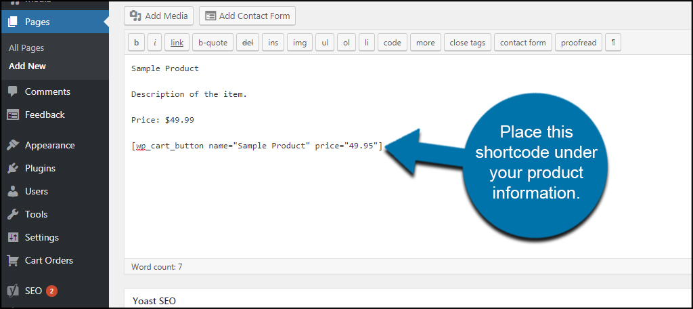Insert an unordered list with ul
The image size is (693, 309).
click(x=325, y=43)
